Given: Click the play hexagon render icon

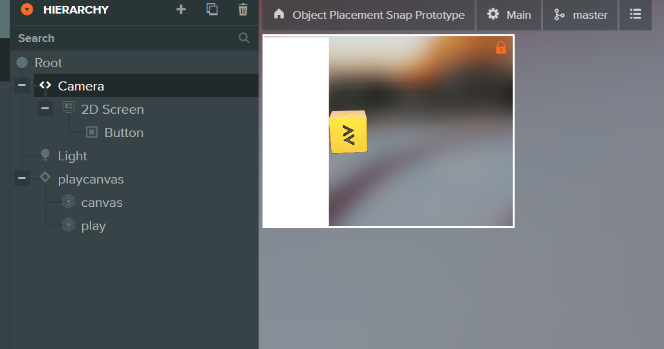Looking at the screenshot, I should click(x=69, y=224).
